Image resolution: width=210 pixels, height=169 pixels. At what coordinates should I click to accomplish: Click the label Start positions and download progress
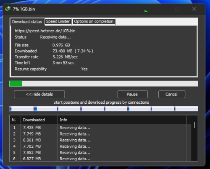pyautogui.click(x=101, y=102)
